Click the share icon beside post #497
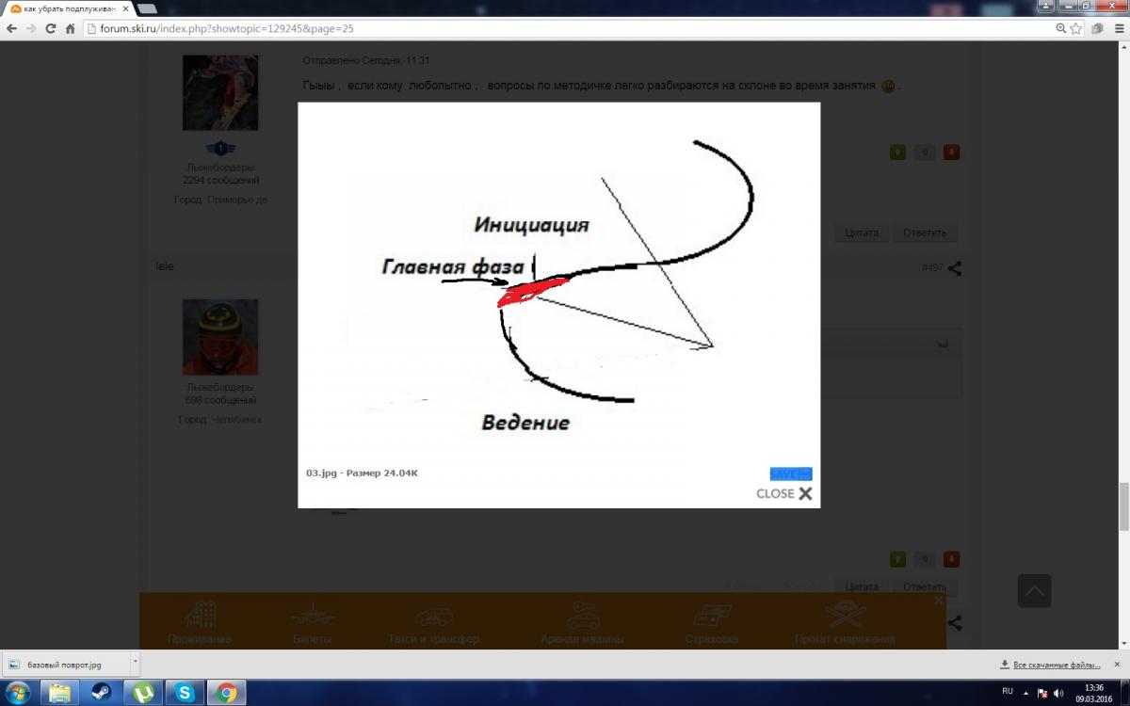This screenshot has width=1130, height=706. tap(955, 268)
